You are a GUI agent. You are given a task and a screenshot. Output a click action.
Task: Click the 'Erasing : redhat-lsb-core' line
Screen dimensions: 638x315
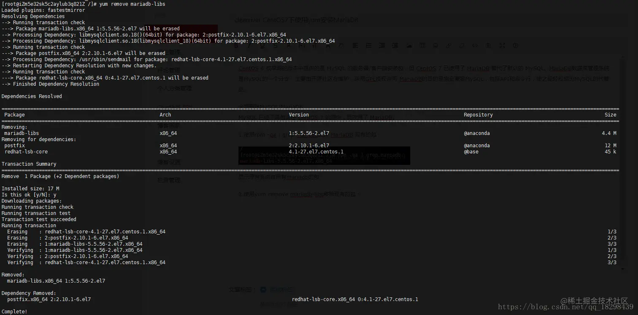point(86,232)
